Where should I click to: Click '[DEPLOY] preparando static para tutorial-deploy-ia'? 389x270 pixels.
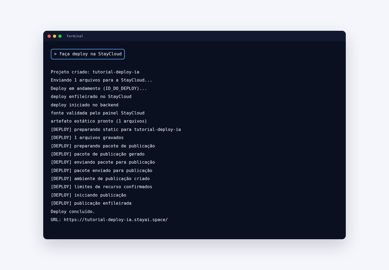click(116, 130)
